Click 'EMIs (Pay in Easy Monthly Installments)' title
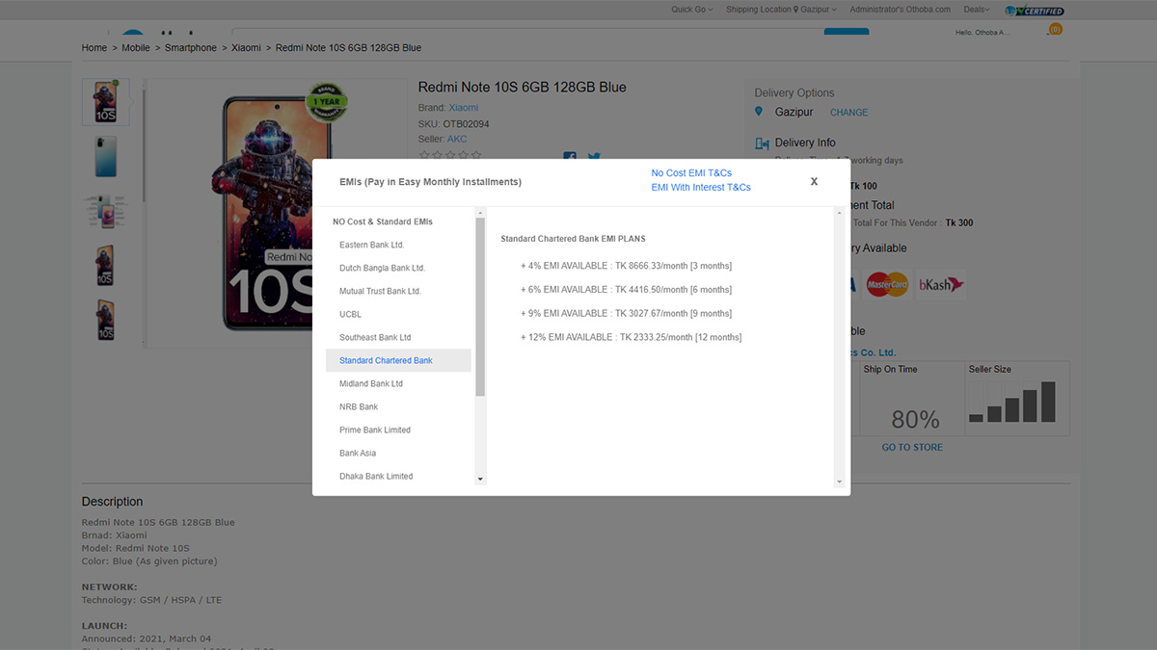The height and width of the screenshot is (650, 1157). 430,182
